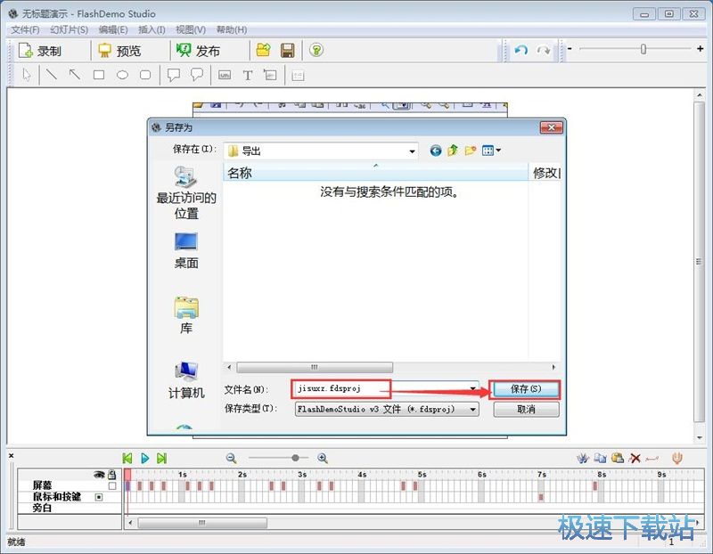Click the save floppy disk icon
Screen dimensions: 713x554
(287, 50)
